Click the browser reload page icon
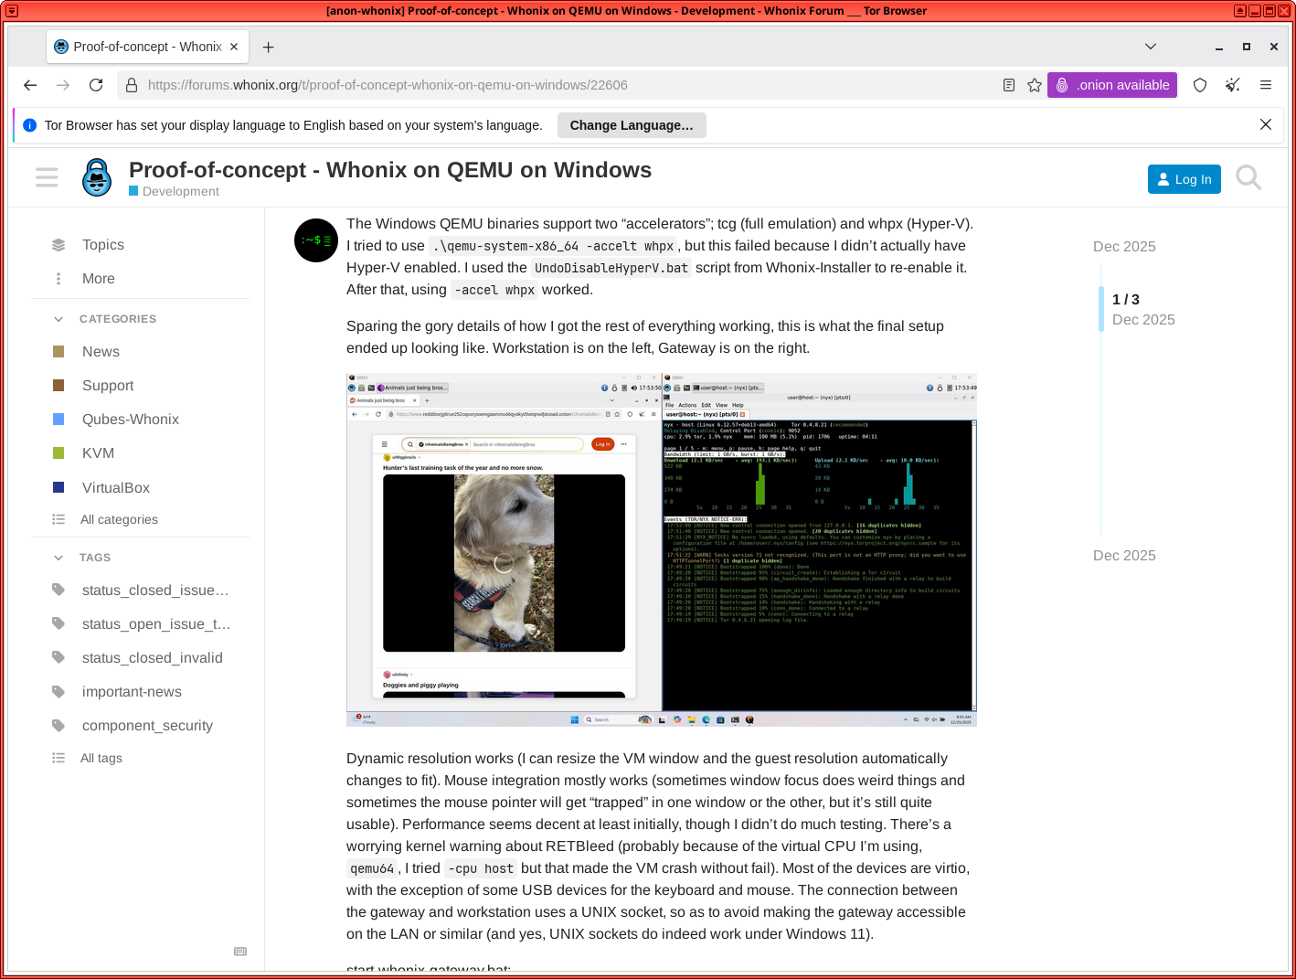This screenshot has height=979, width=1296. tap(96, 85)
